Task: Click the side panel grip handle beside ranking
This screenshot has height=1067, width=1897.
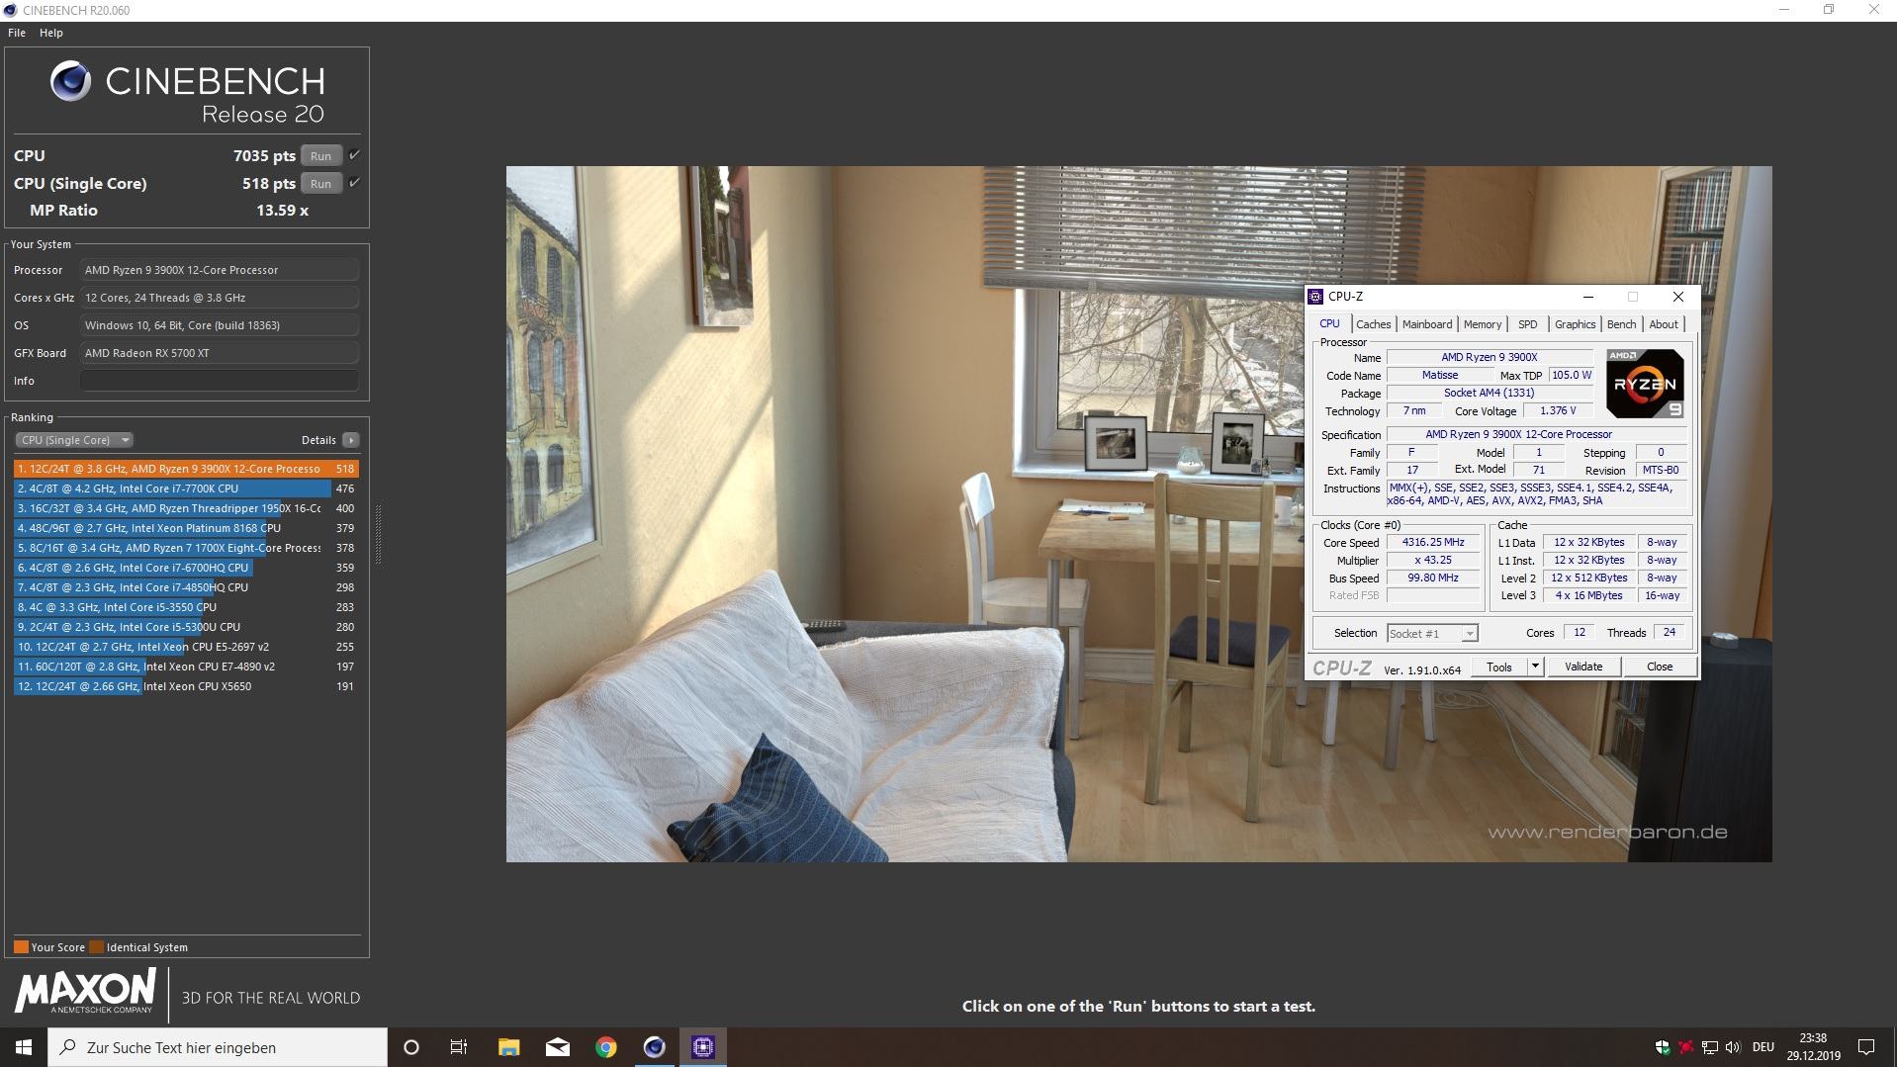Action: 378,534
